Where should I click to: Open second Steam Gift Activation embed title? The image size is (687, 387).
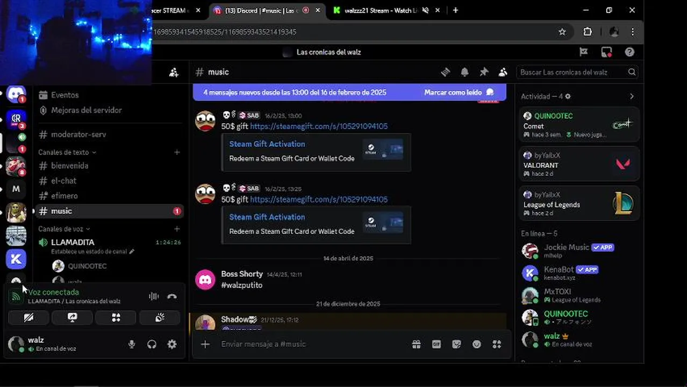click(267, 217)
